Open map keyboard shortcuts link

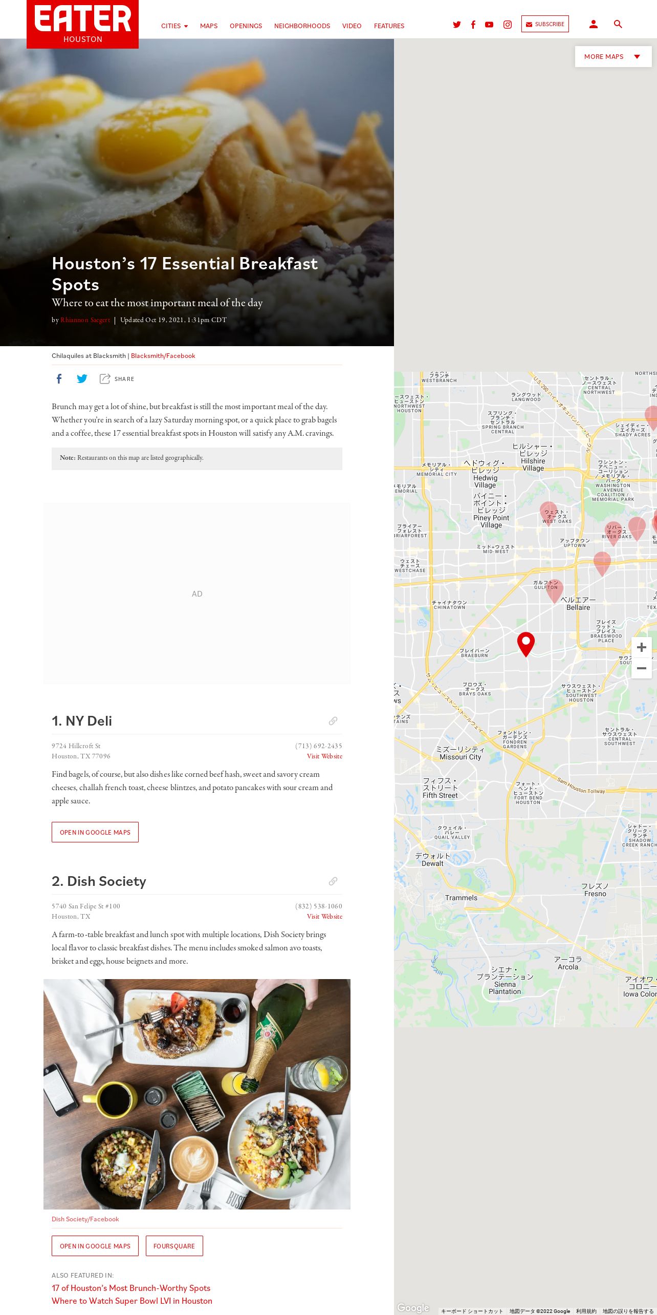[472, 1311]
